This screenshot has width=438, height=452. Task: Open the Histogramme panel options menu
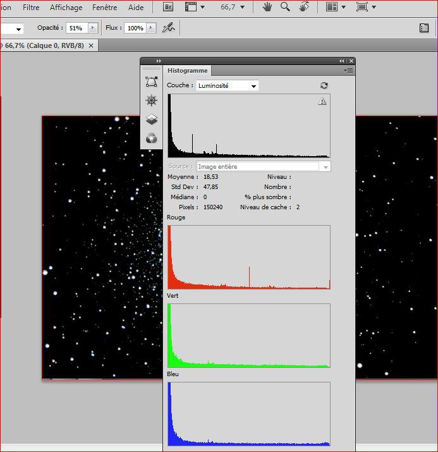[348, 70]
